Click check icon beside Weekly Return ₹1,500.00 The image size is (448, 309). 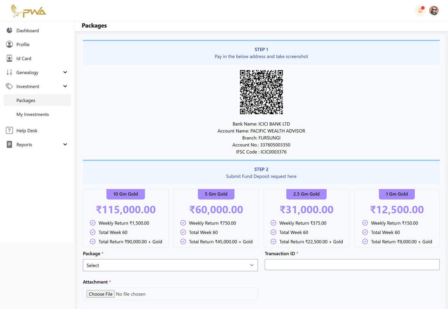click(x=93, y=223)
